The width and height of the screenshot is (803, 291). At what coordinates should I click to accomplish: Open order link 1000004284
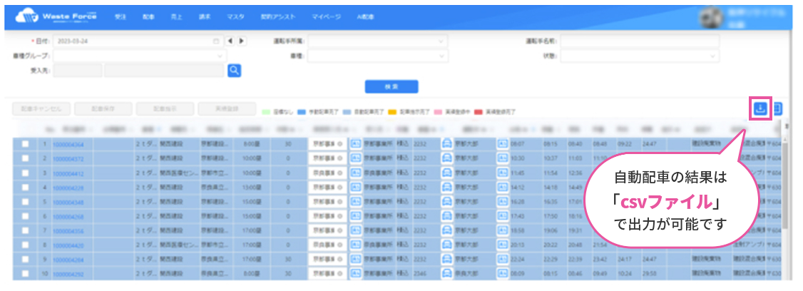coord(67,260)
